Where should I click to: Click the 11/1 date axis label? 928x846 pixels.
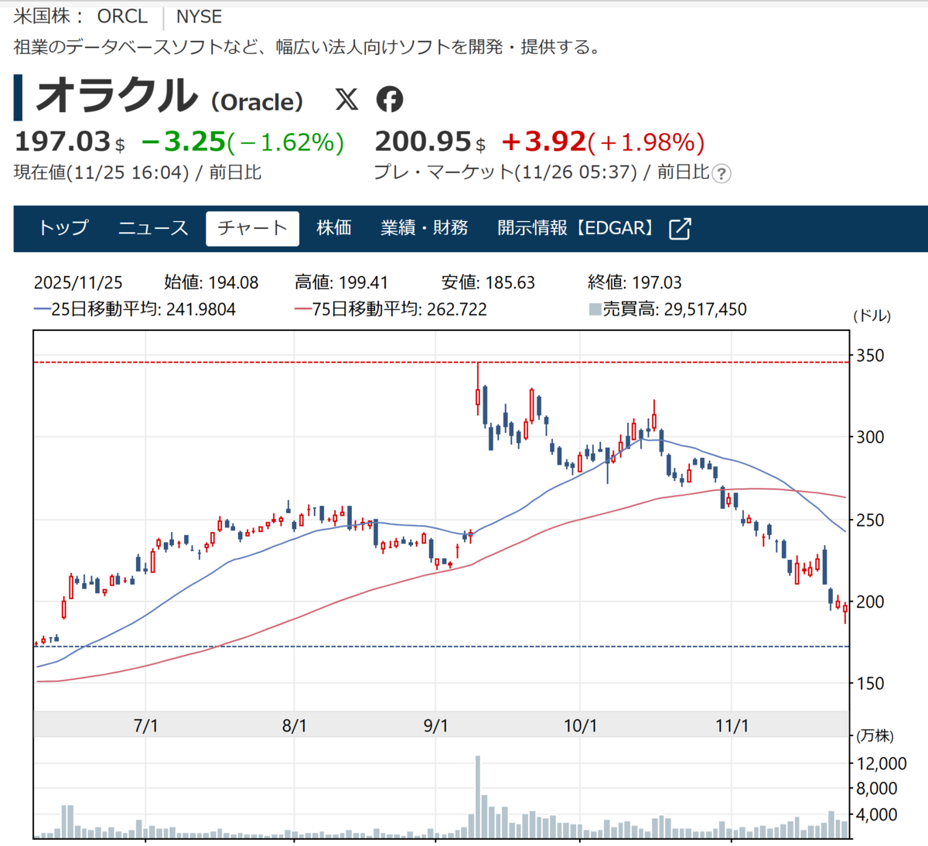point(732,725)
